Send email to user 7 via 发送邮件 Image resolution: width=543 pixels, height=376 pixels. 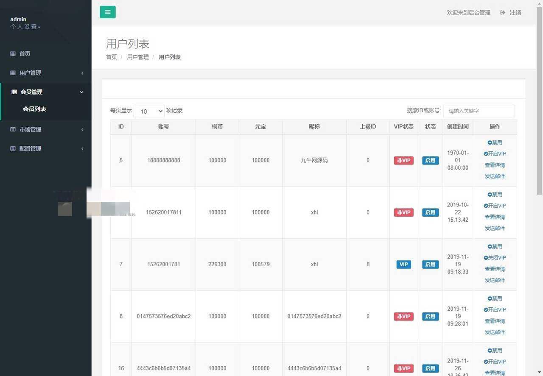495,280
